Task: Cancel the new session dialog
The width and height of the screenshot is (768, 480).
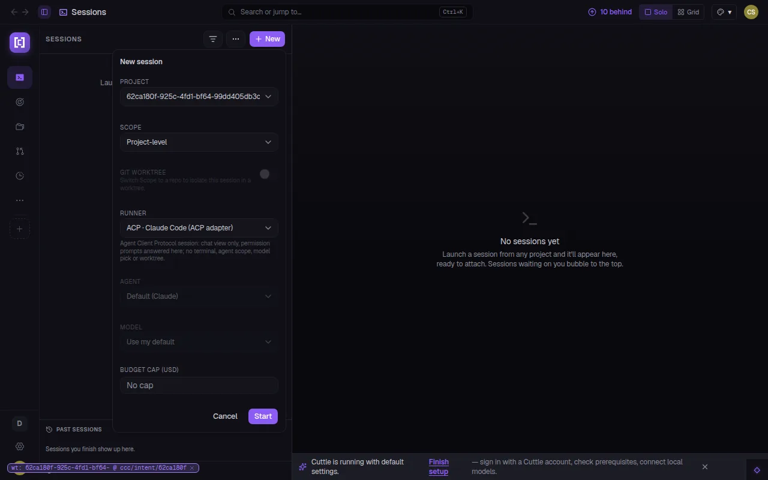Action: 225,416
